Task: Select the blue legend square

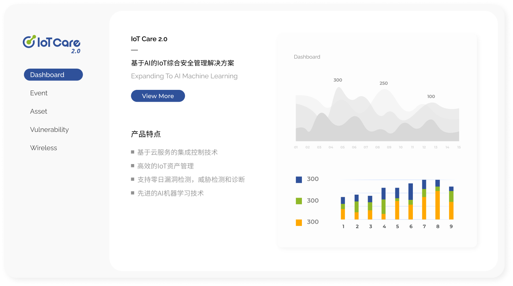Action: 299,180
